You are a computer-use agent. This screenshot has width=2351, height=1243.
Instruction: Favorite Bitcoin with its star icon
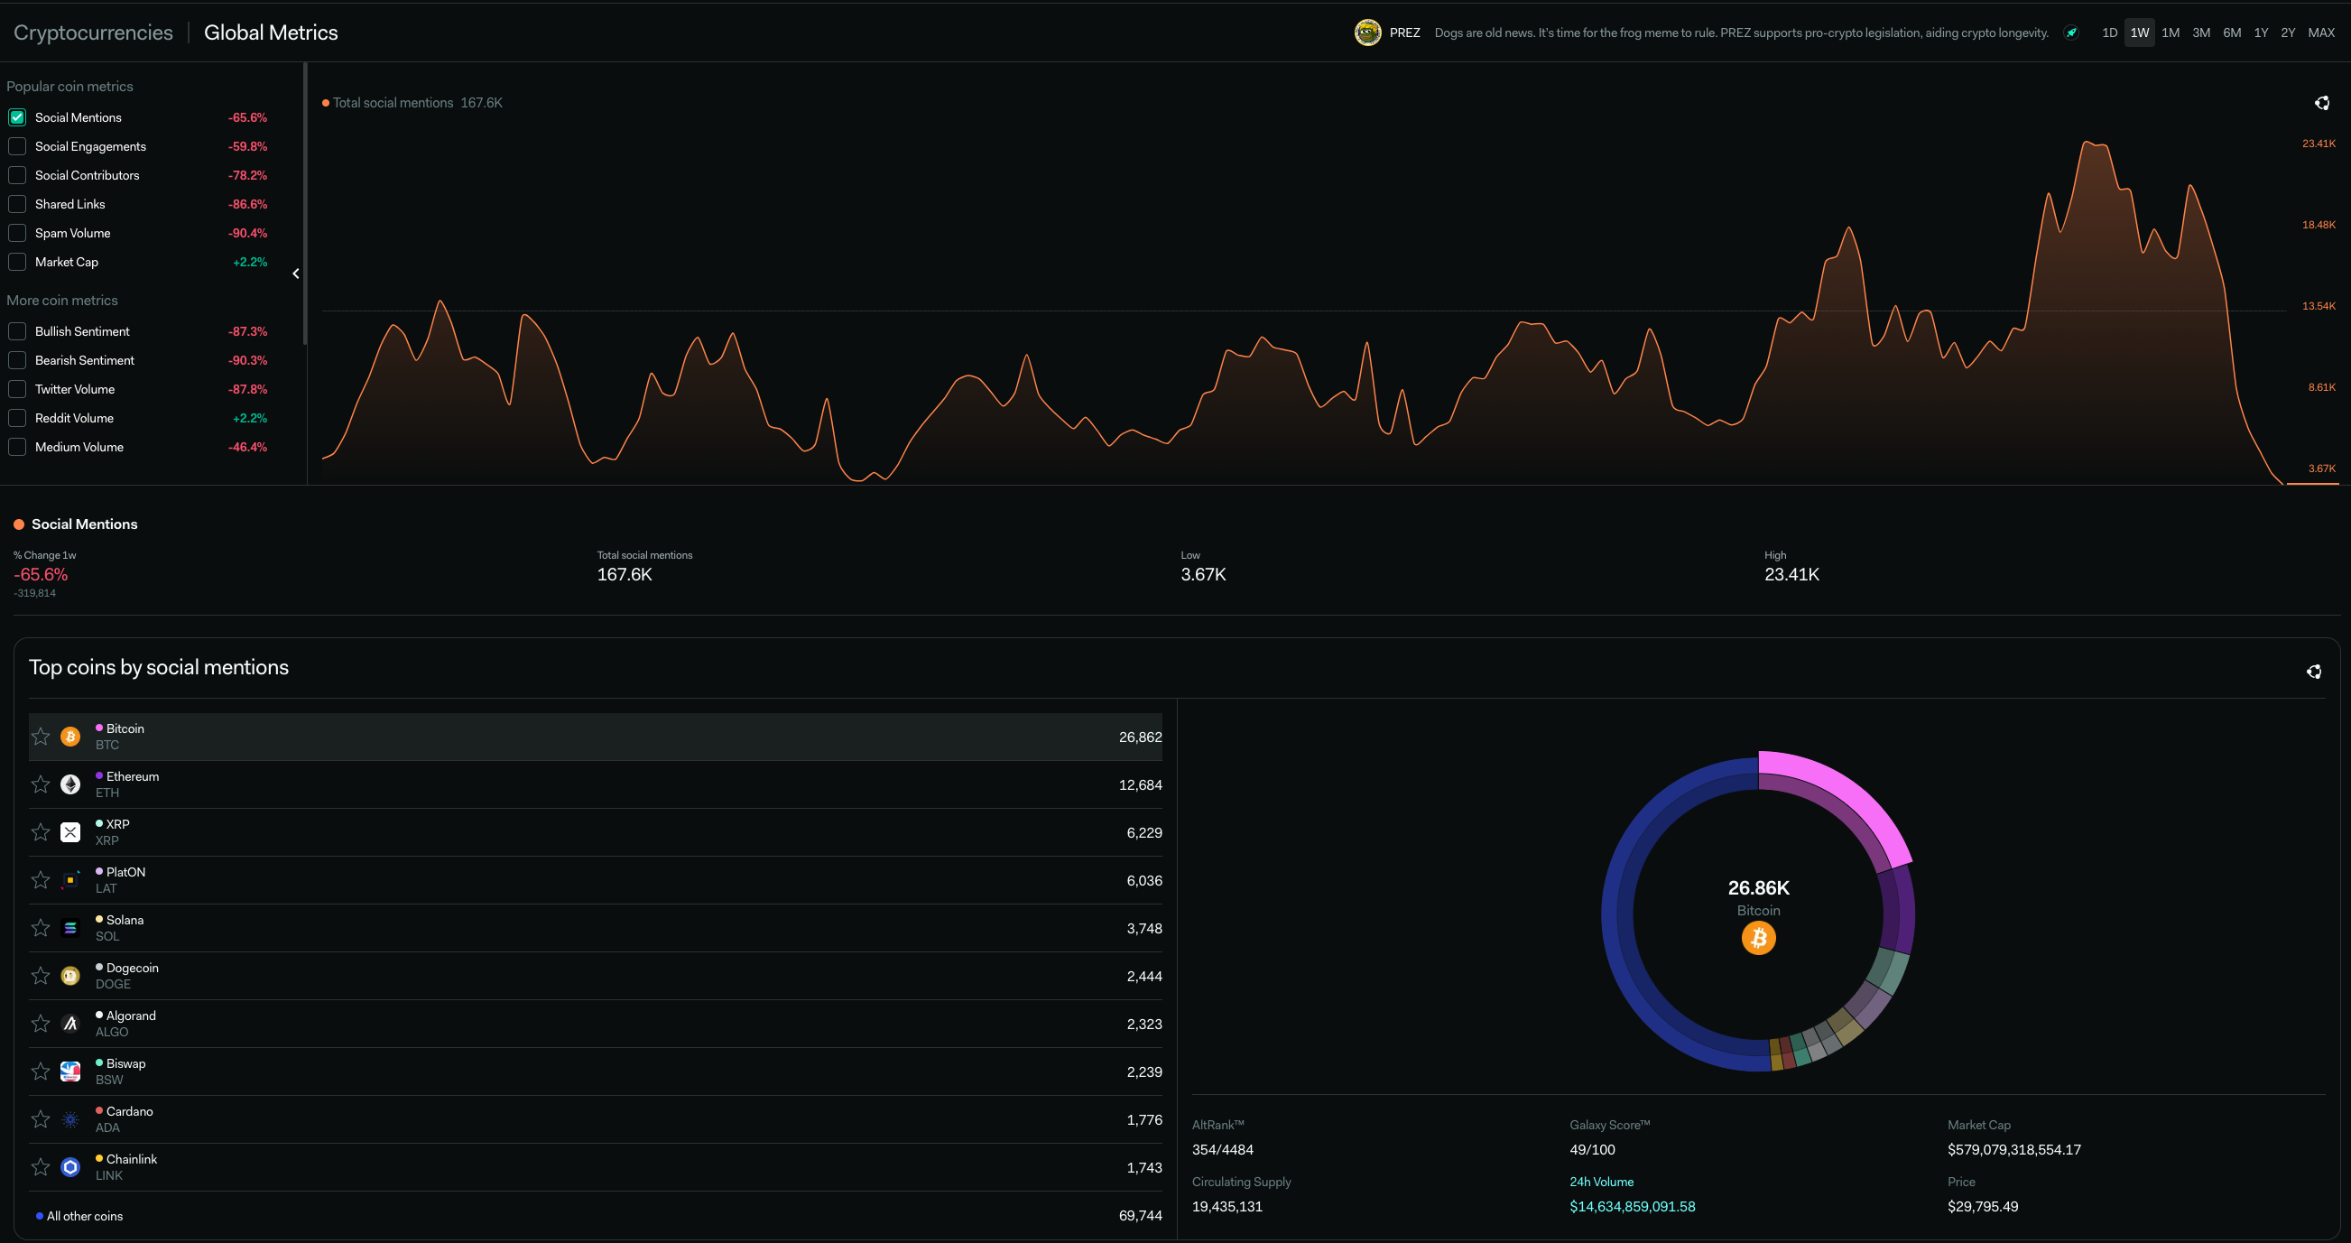(x=40, y=737)
